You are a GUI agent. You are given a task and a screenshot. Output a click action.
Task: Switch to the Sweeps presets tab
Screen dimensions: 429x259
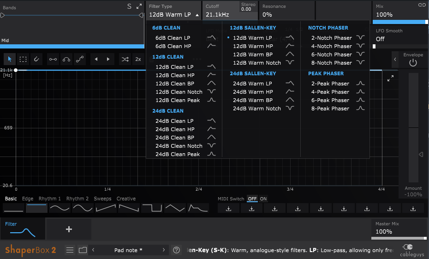[x=102, y=199]
